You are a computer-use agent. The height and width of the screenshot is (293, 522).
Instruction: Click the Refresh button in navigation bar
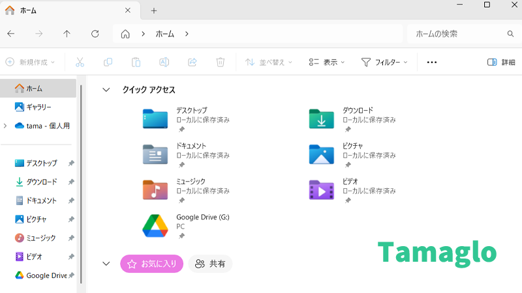(95, 34)
